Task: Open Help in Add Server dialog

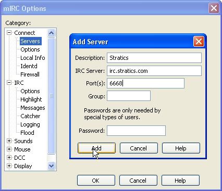Action: pos(181,148)
